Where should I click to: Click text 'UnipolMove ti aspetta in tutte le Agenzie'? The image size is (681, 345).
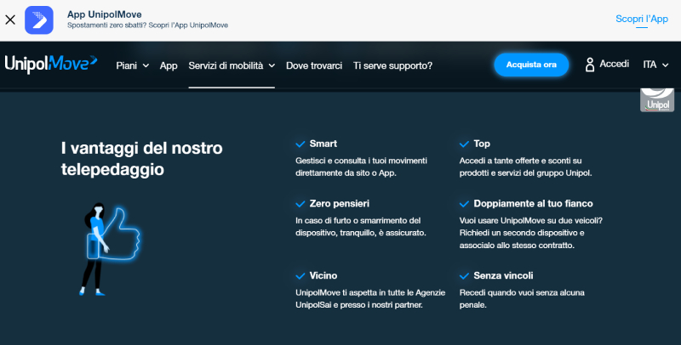[370, 292]
